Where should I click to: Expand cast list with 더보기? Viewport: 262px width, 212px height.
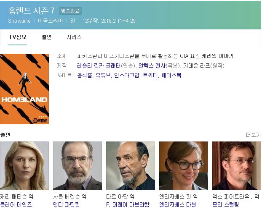click(x=253, y=135)
